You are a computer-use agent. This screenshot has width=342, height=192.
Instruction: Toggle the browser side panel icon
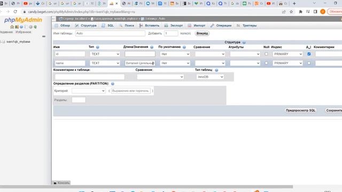(315, 12)
